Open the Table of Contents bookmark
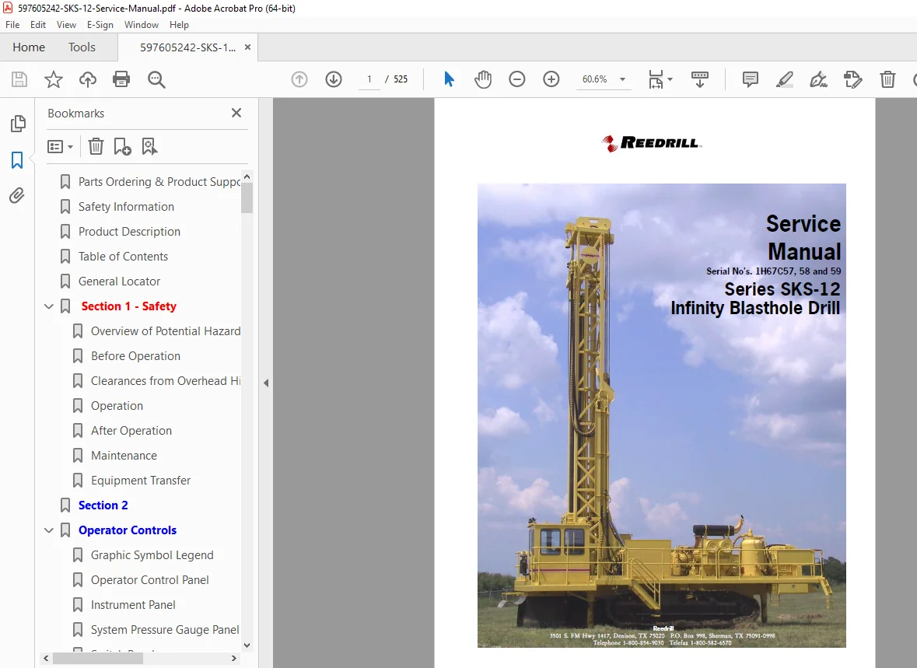 (x=123, y=256)
